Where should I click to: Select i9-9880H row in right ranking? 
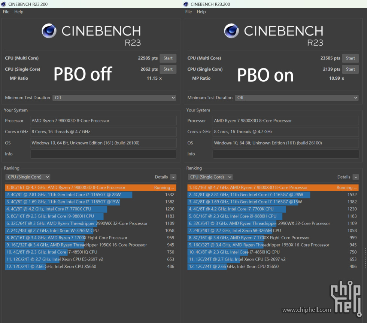(x=273, y=216)
